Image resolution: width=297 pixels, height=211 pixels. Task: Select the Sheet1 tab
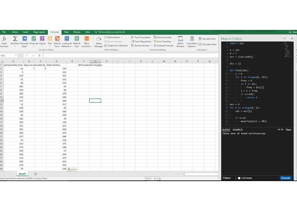pyautogui.click(x=22, y=174)
